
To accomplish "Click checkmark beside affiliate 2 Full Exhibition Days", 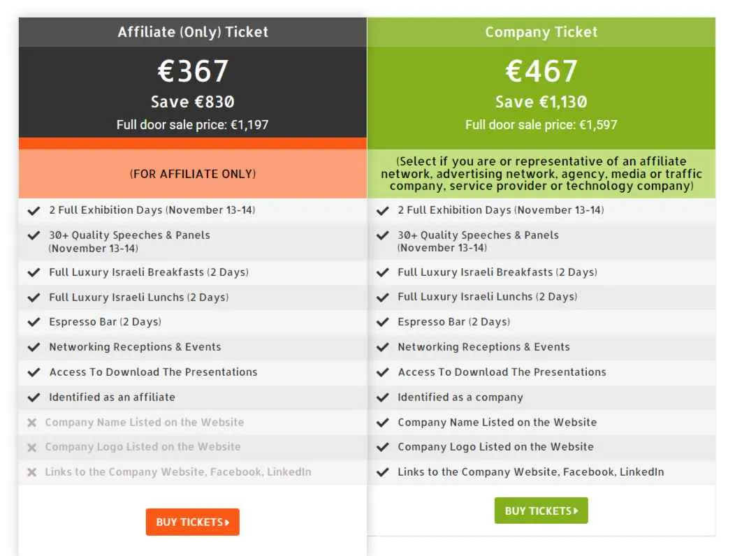I will pyautogui.click(x=34, y=210).
